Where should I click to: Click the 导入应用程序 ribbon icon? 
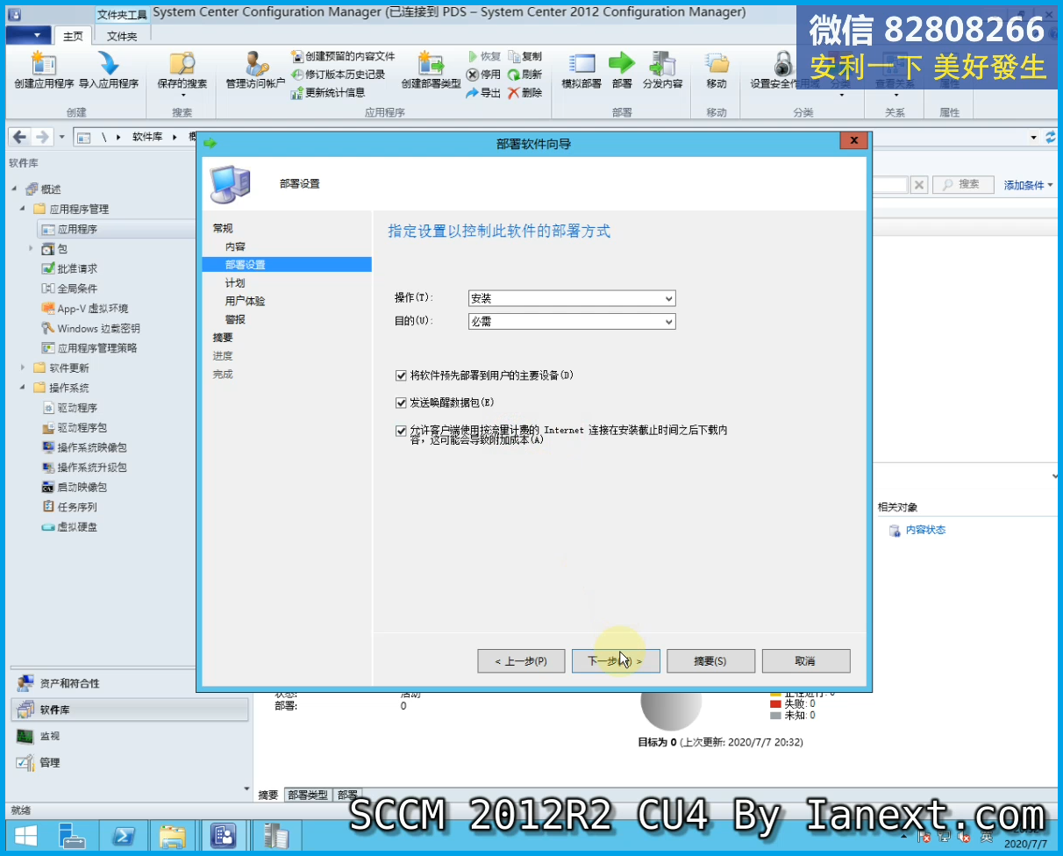coord(109,70)
